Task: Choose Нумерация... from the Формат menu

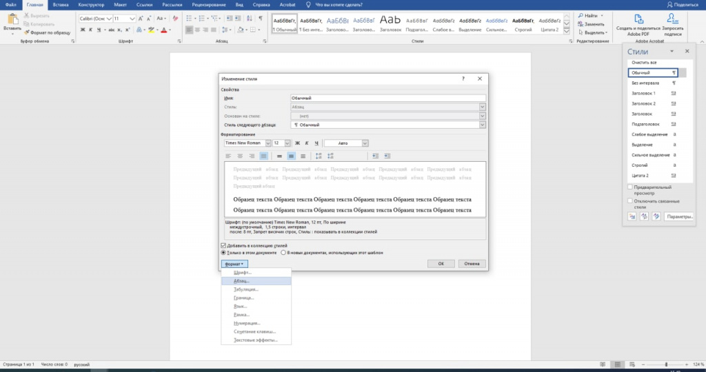Action: (256, 323)
